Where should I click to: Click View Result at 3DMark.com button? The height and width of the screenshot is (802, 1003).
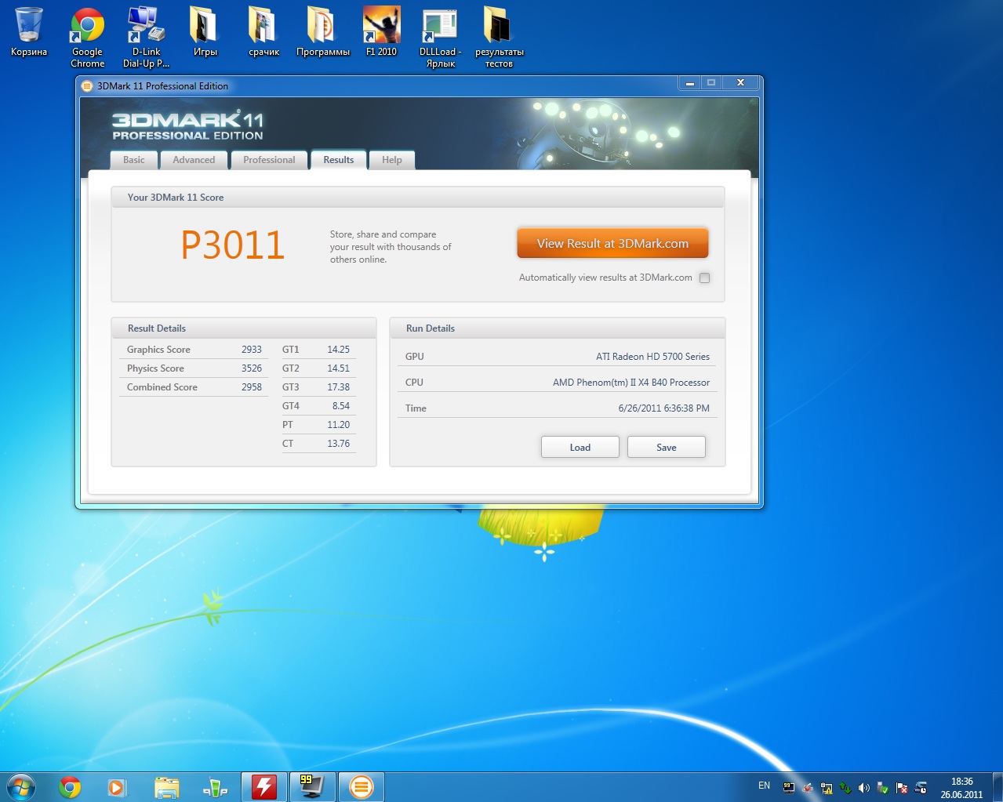click(612, 243)
